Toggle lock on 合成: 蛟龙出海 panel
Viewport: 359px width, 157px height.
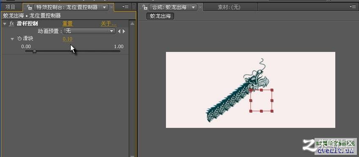coord(145,7)
